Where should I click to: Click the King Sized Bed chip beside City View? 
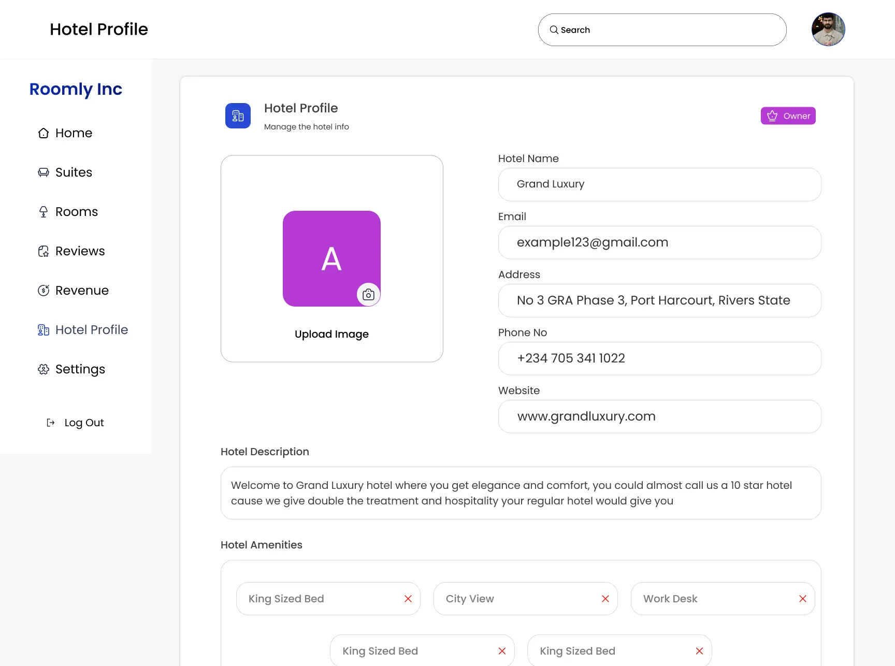tap(328, 599)
